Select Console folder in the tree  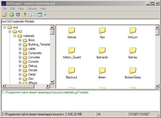[33, 62]
